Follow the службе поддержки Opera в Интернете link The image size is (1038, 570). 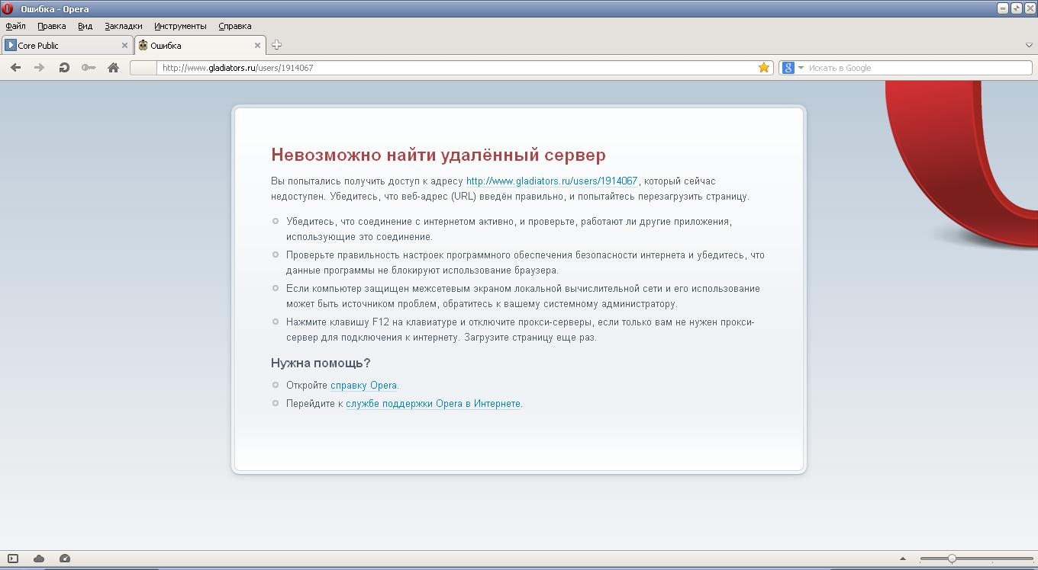(x=433, y=404)
